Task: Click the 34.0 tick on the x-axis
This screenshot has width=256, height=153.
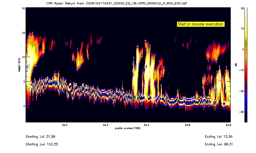Action: click(65, 125)
